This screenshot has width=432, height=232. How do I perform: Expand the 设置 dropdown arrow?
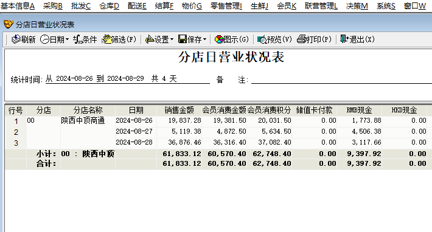pyautogui.click(x=172, y=39)
